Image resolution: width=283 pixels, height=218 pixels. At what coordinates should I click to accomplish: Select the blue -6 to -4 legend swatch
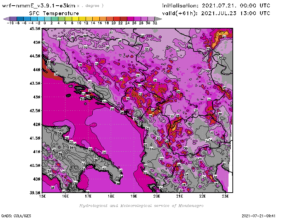pyautogui.click(x=27, y=19)
